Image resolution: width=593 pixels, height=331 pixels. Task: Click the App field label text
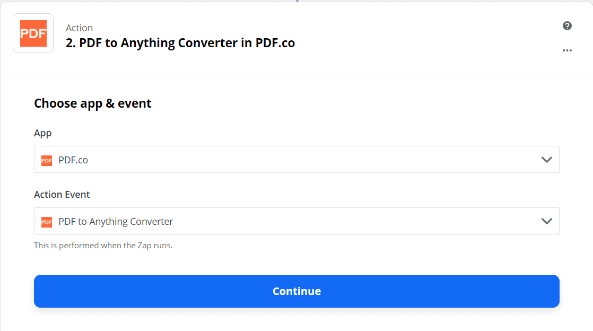click(x=43, y=133)
